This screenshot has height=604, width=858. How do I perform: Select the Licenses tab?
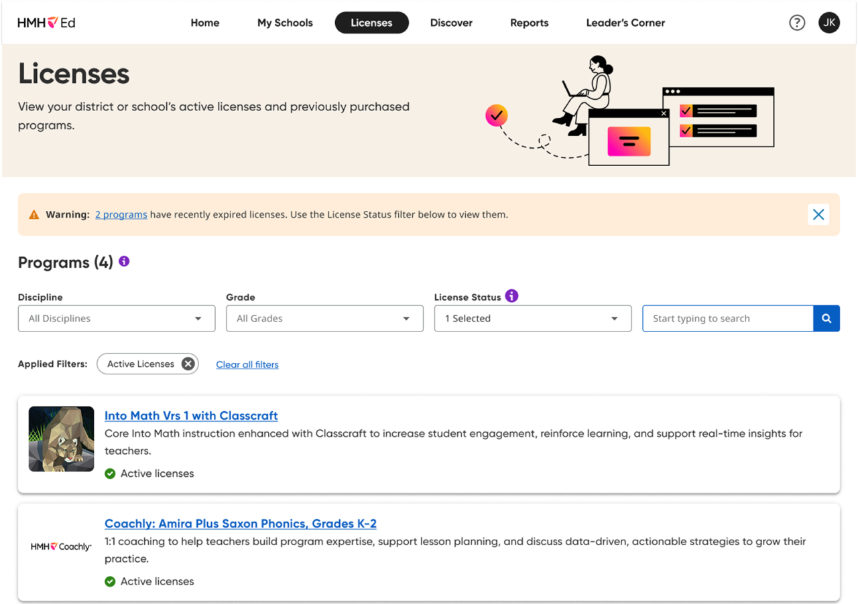[x=371, y=23]
